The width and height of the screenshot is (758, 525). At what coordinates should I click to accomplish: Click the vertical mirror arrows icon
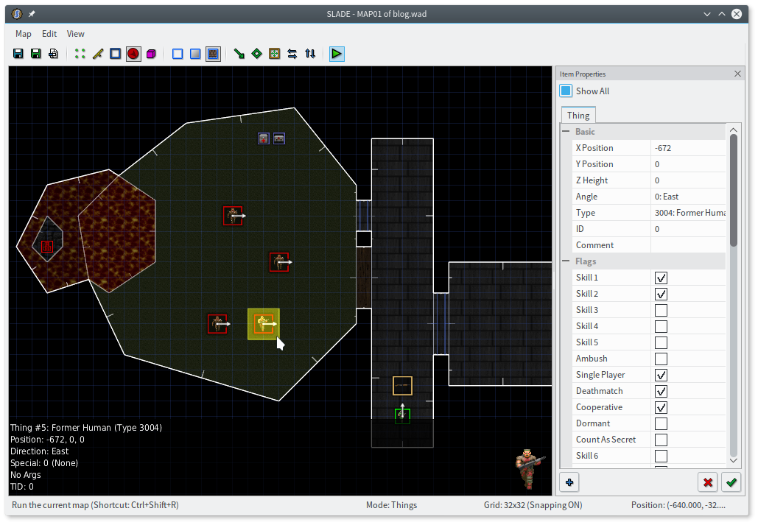coord(310,54)
